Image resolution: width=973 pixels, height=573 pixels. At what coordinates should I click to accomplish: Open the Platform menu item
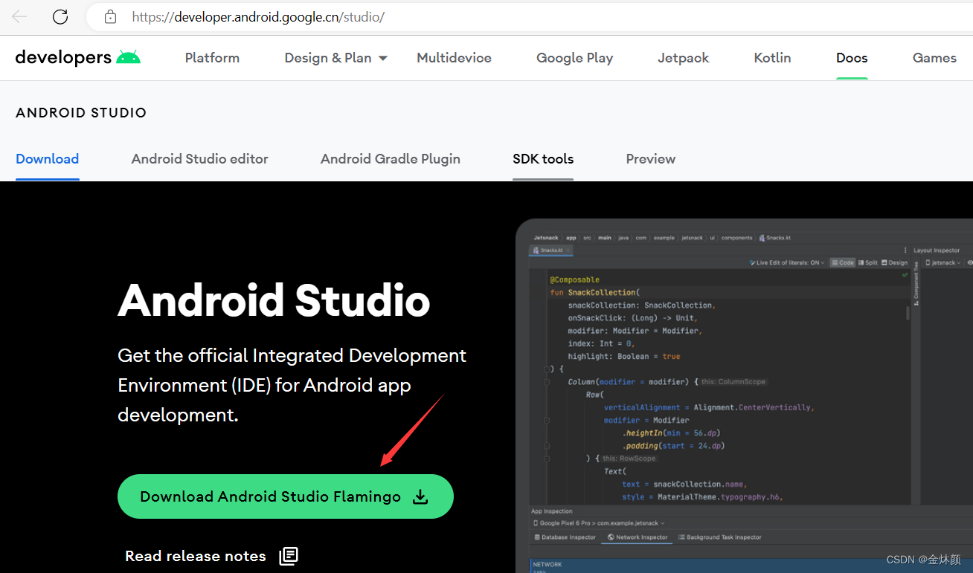tap(212, 57)
